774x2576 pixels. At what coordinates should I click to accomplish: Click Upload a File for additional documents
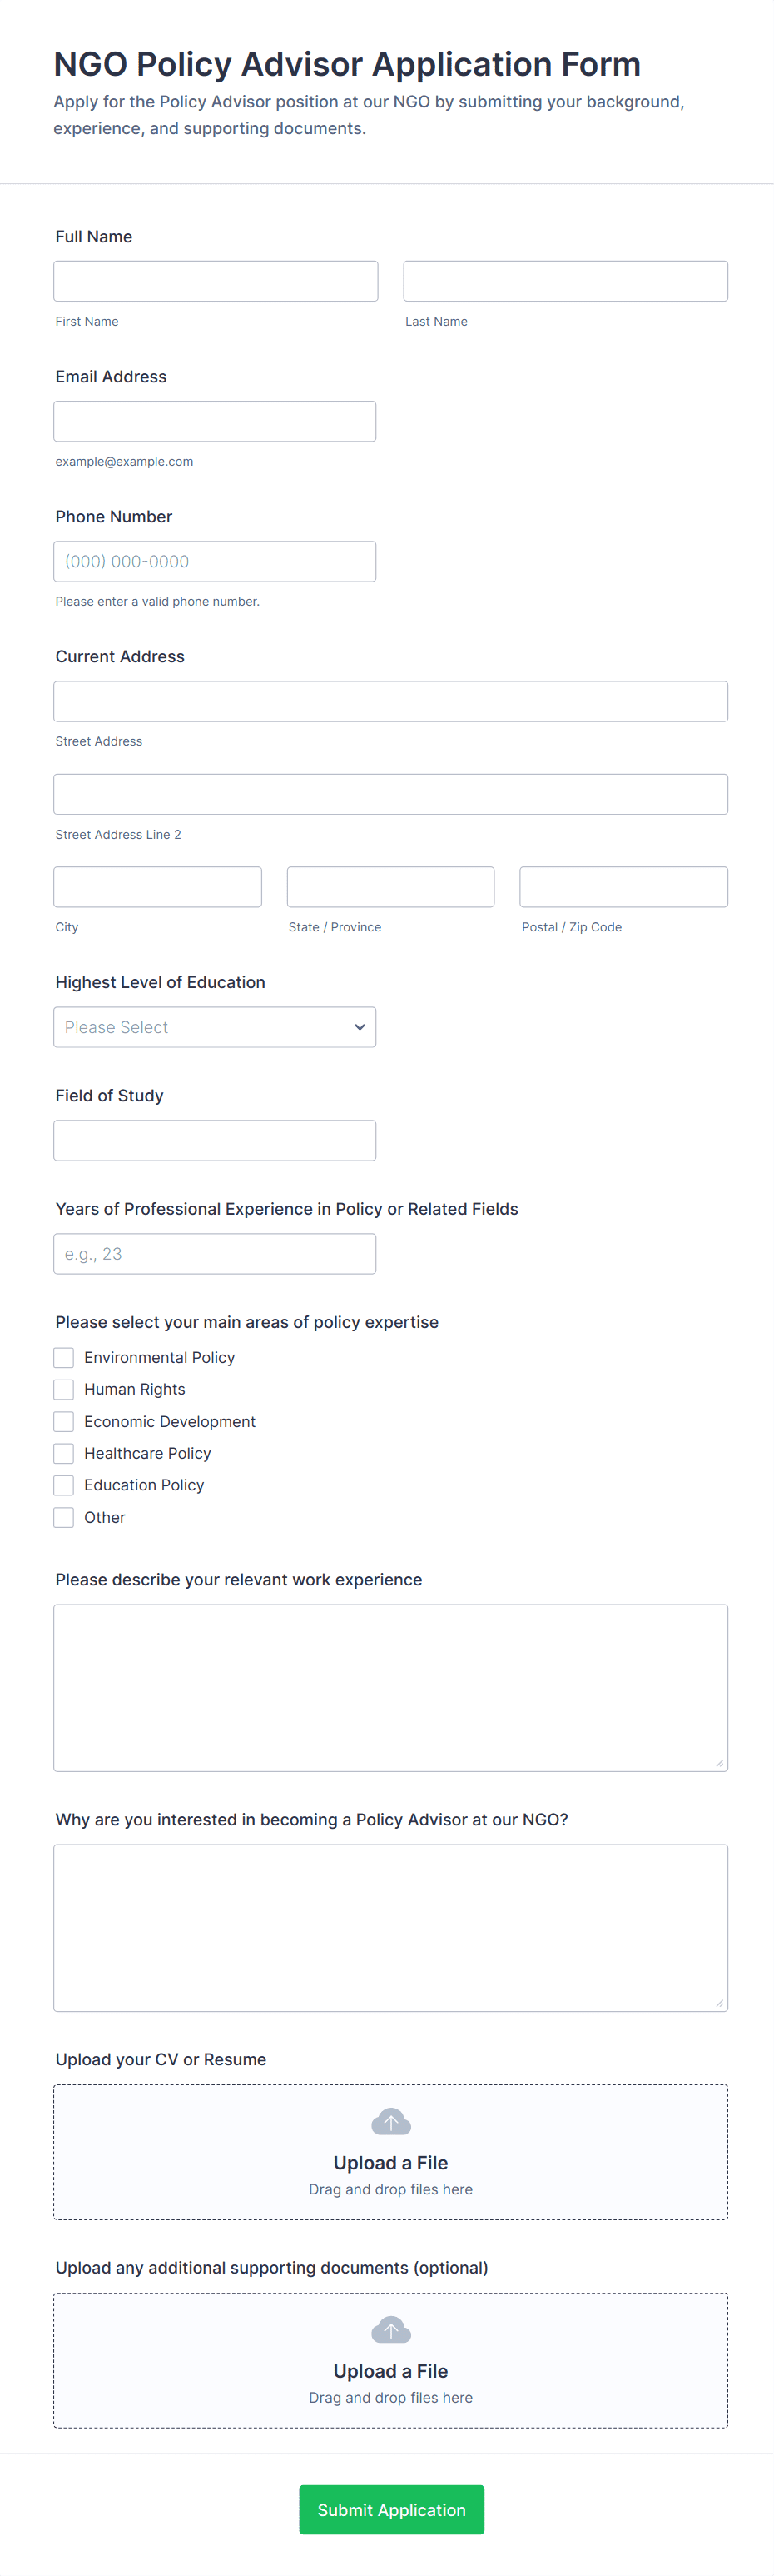click(390, 2370)
